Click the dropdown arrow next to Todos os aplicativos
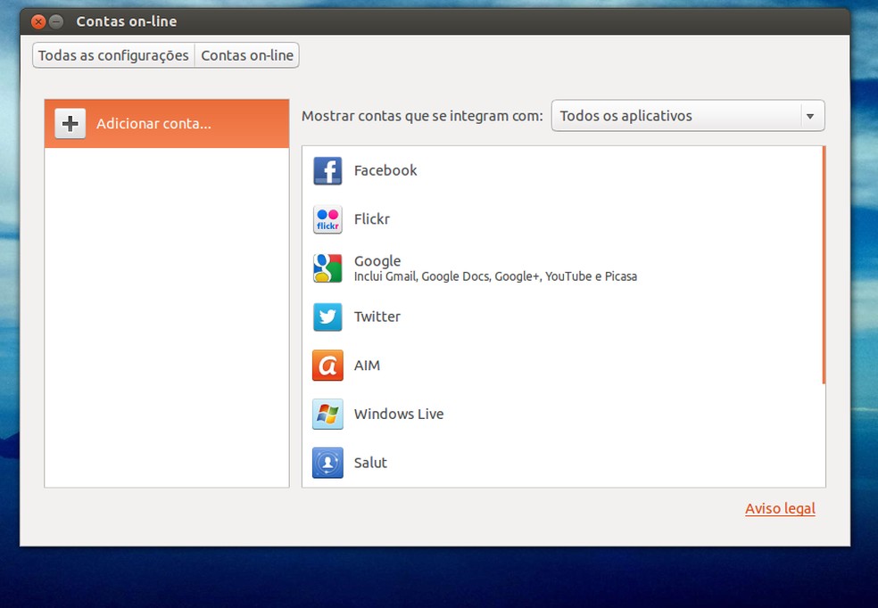878x608 pixels. coord(811,116)
